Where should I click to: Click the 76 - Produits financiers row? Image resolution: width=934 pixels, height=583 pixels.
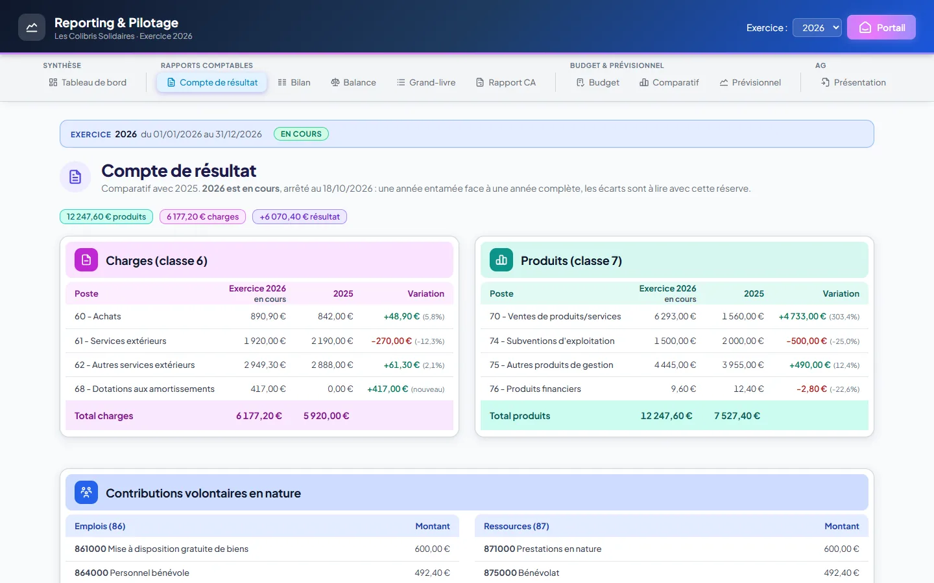(x=675, y=389)
